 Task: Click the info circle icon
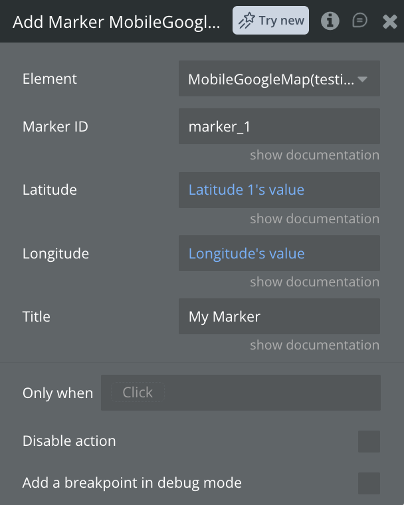click(330, 21)
